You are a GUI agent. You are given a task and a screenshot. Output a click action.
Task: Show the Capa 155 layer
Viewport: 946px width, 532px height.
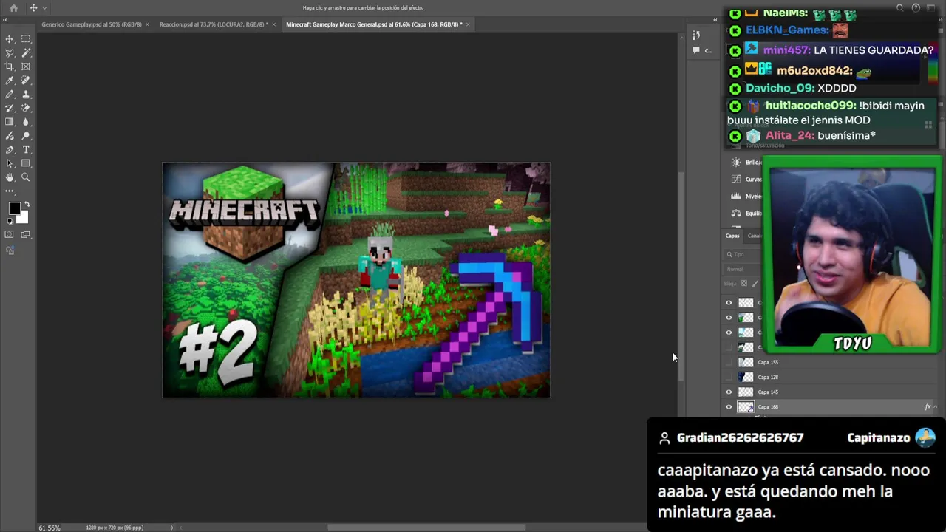tap(729, 362)
